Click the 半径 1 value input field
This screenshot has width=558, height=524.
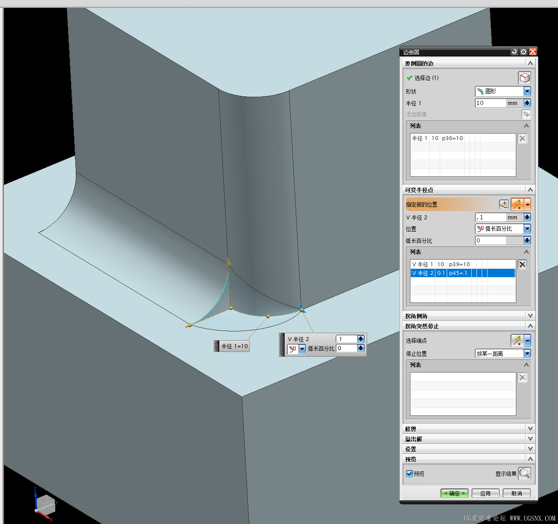pyautogui.click(x=490, y=103)
